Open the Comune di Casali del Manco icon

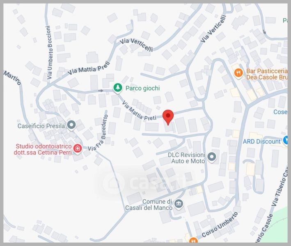(x=179, y=204)
